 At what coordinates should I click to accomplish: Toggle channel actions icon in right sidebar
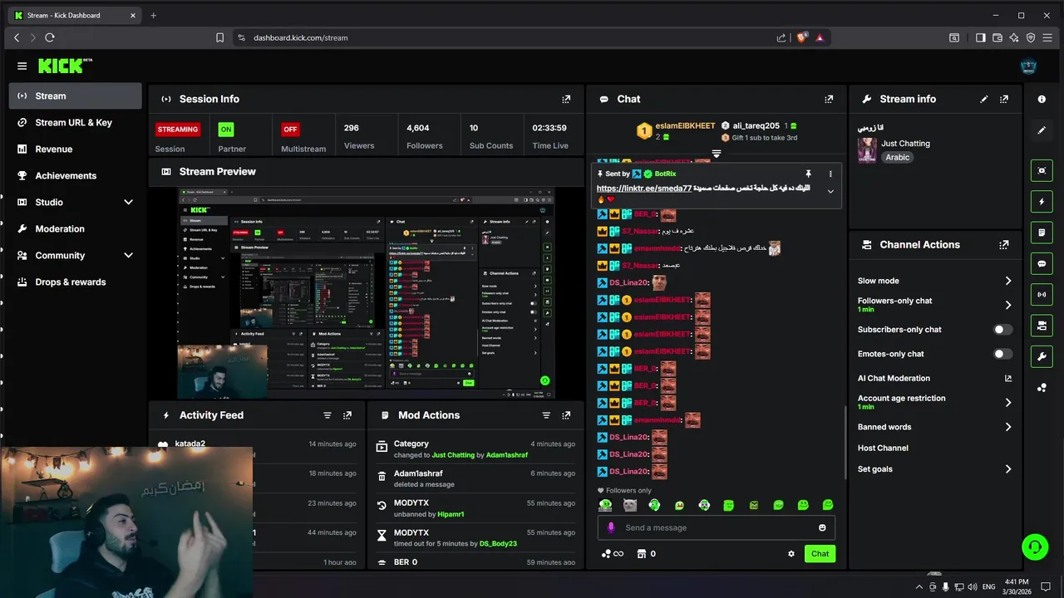point(1042,326)
